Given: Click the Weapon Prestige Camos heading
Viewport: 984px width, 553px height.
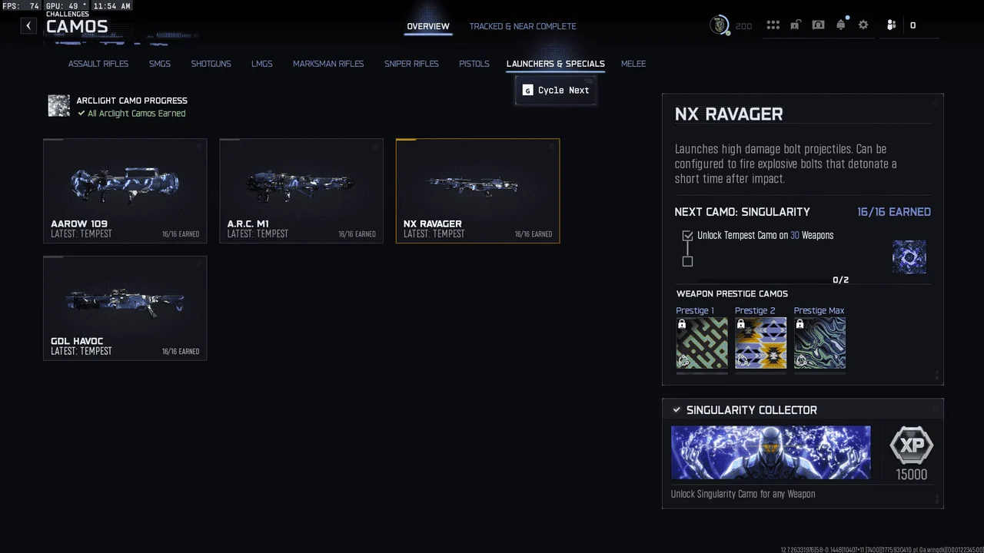Looking at the screenshot, I should click(732, 294).
